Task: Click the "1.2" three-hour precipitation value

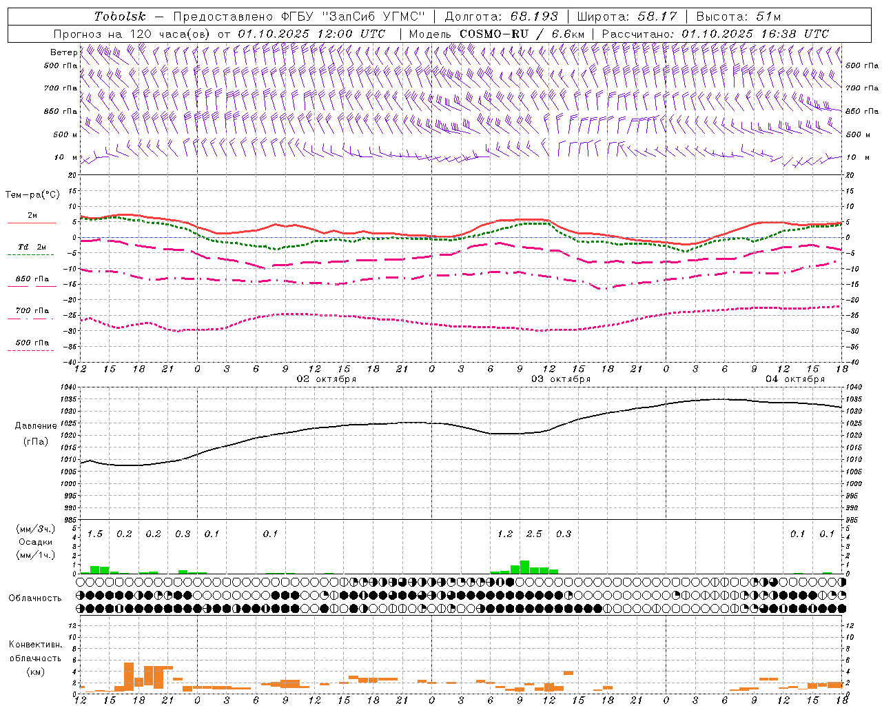Action: (505, 534)
